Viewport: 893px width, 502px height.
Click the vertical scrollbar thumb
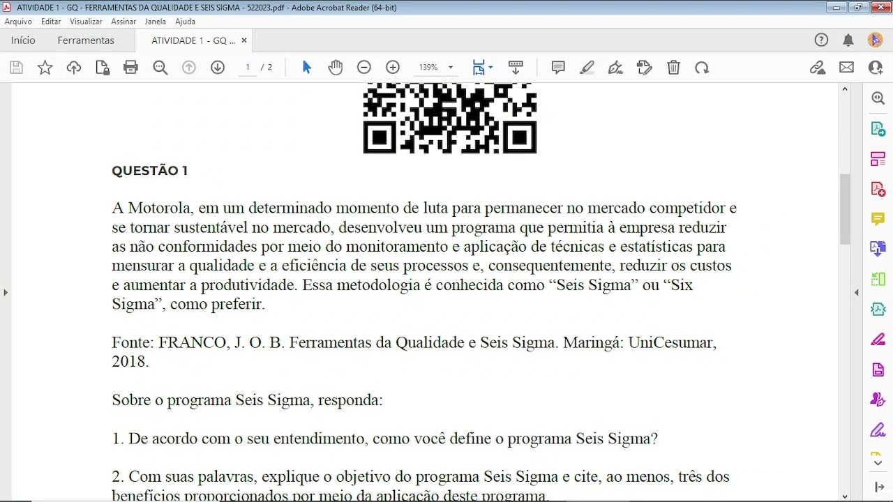(845, 209)
